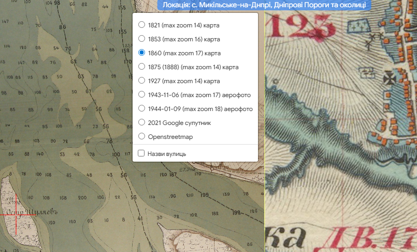This screenshot has height=252, width=417.
Task: Click the 'Остр. Шуляевъ' island label
Action: [x=32, y=212]
